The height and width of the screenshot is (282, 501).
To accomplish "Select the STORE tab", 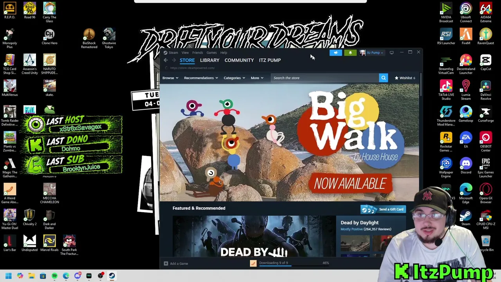I will [x=187, y=60].
